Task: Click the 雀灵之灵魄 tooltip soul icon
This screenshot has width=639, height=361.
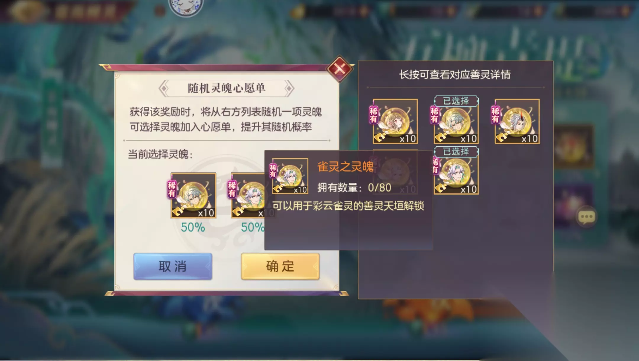Action: 290,176
